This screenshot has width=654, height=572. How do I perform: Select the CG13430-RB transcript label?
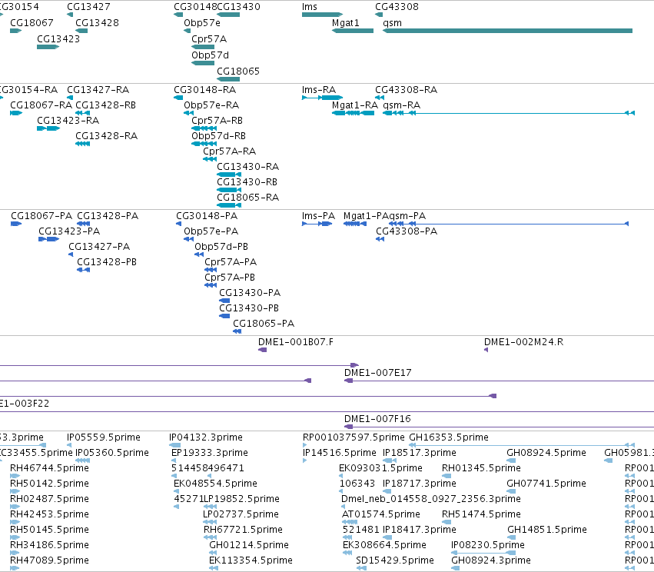click(x=247, y=182)
